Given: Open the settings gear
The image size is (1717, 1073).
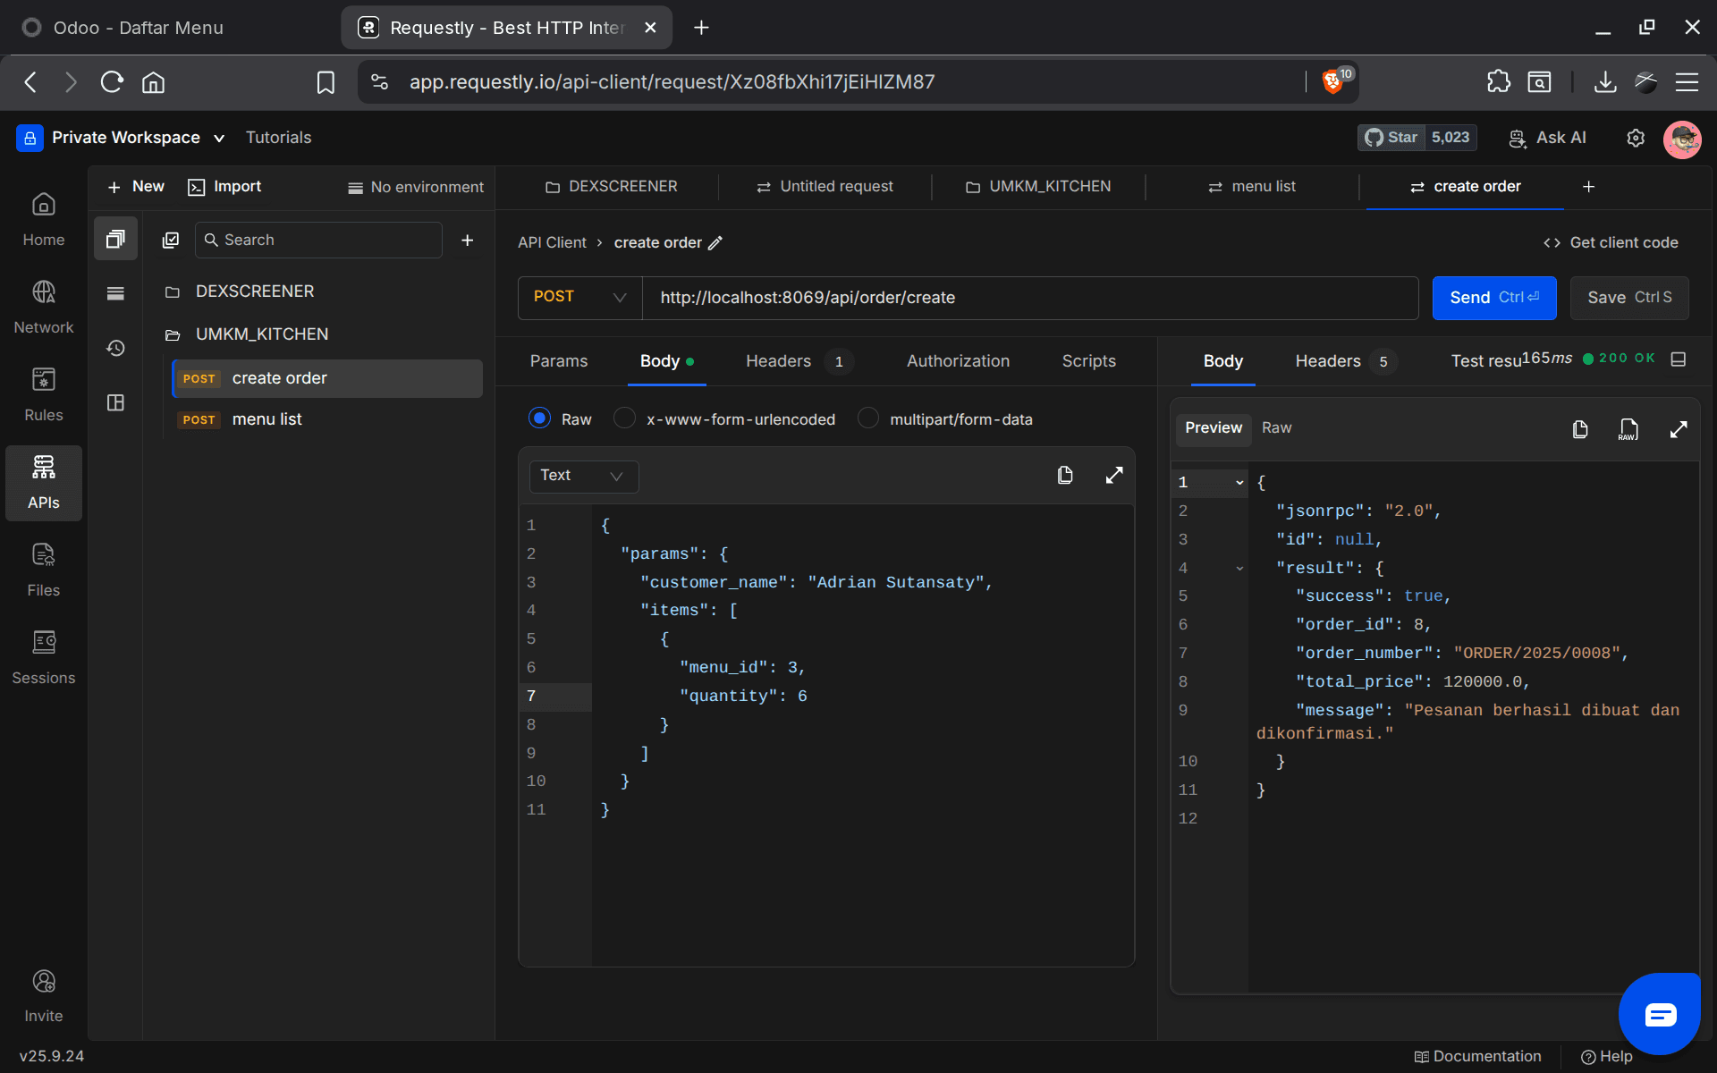Looking at the screenshot, I should click(x=1636, y=138).
